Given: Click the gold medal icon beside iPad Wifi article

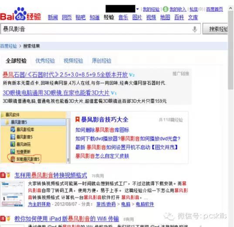Looking at the screenshot, I should [9, 218].
